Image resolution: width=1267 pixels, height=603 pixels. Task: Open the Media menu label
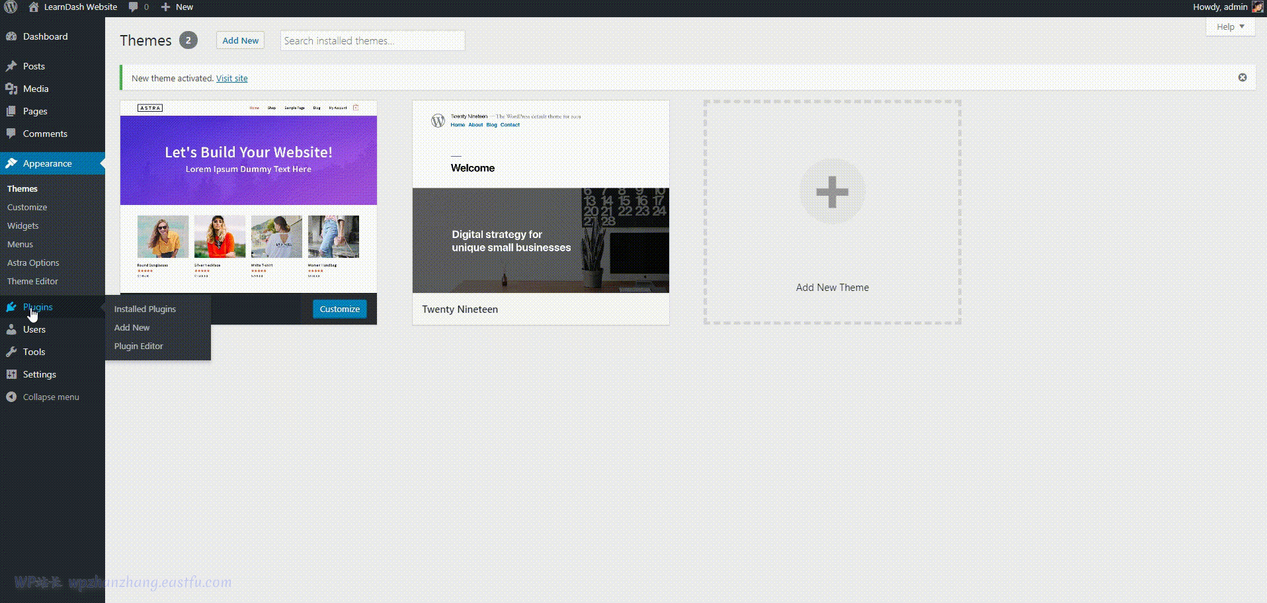click(x=36, y=89)
